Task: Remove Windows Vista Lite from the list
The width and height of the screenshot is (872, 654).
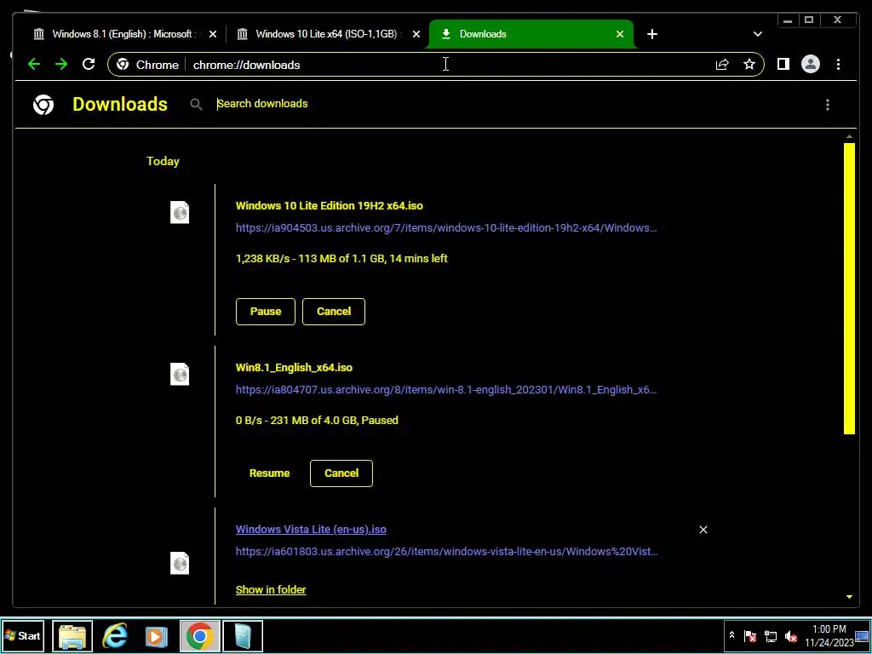Action: pyautogui.click(x=703, y=530)
